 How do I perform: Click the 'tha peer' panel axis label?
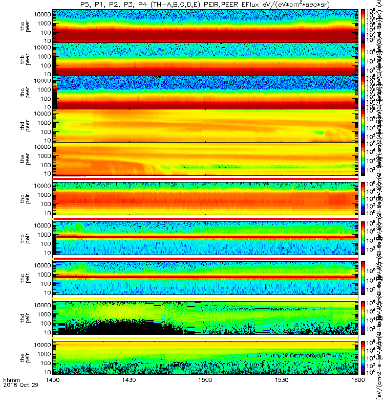[x=25, y=26]
